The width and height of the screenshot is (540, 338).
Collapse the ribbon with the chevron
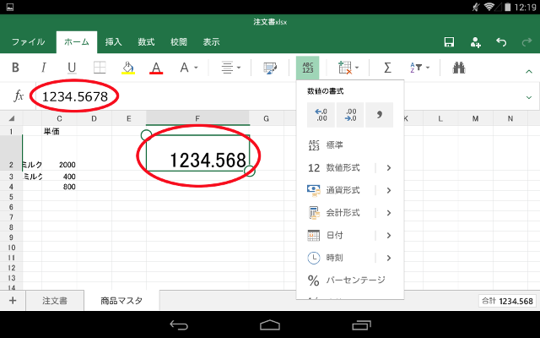[x=529, y=71]
